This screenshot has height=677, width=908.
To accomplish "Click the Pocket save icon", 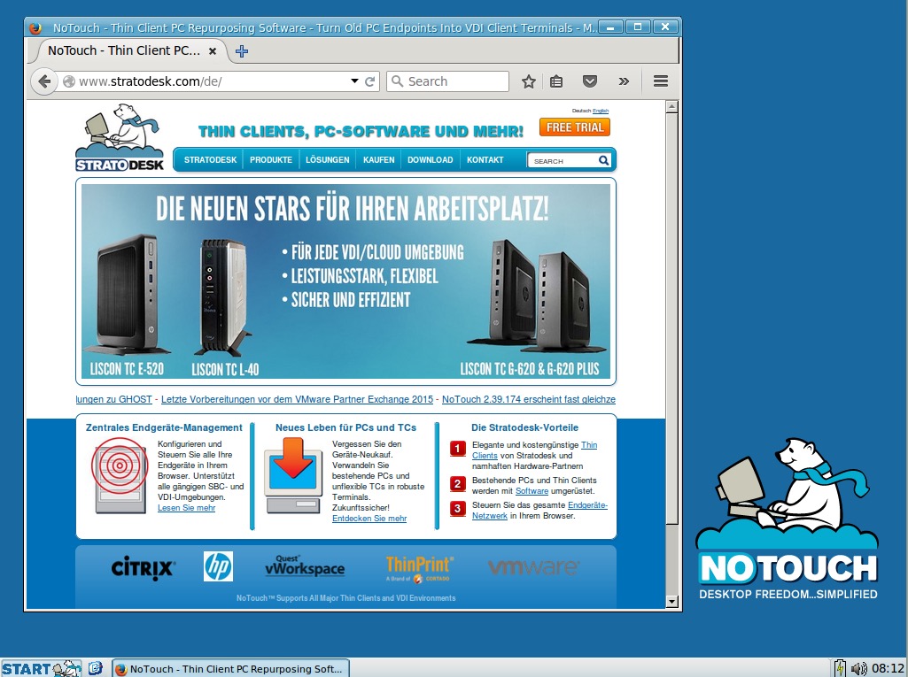I will (590, 81).
